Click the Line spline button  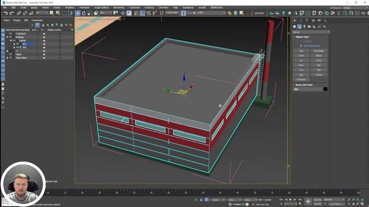coord(301,51)
